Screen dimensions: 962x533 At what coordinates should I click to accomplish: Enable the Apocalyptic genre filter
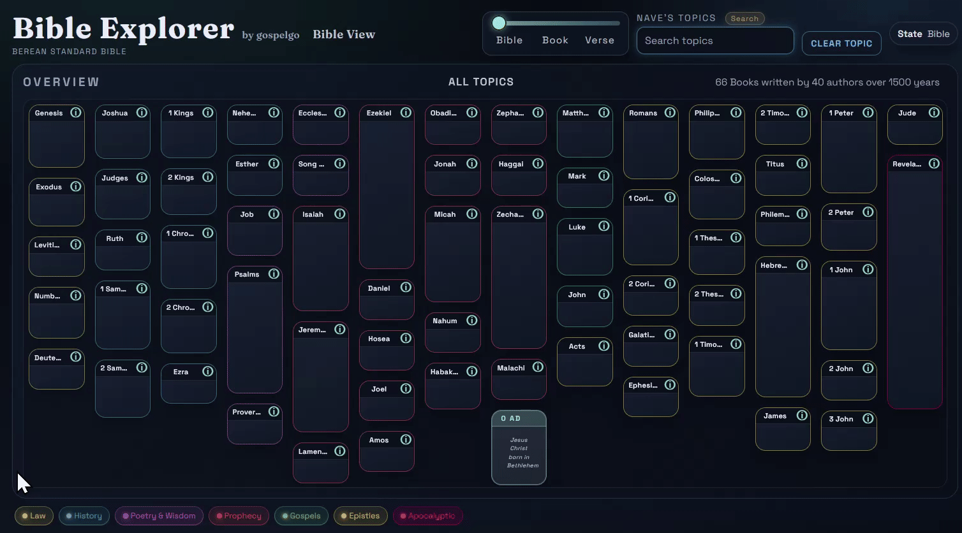[x=427, y=516]
